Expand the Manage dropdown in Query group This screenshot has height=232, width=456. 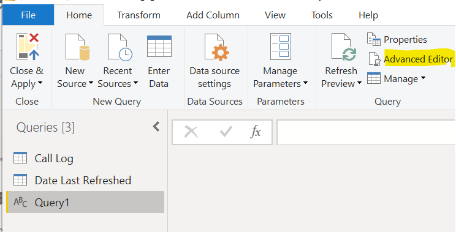coord(423,78)
